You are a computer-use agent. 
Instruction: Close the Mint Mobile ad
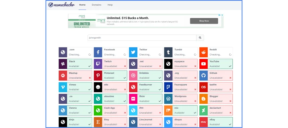click(x=222, y=15)
